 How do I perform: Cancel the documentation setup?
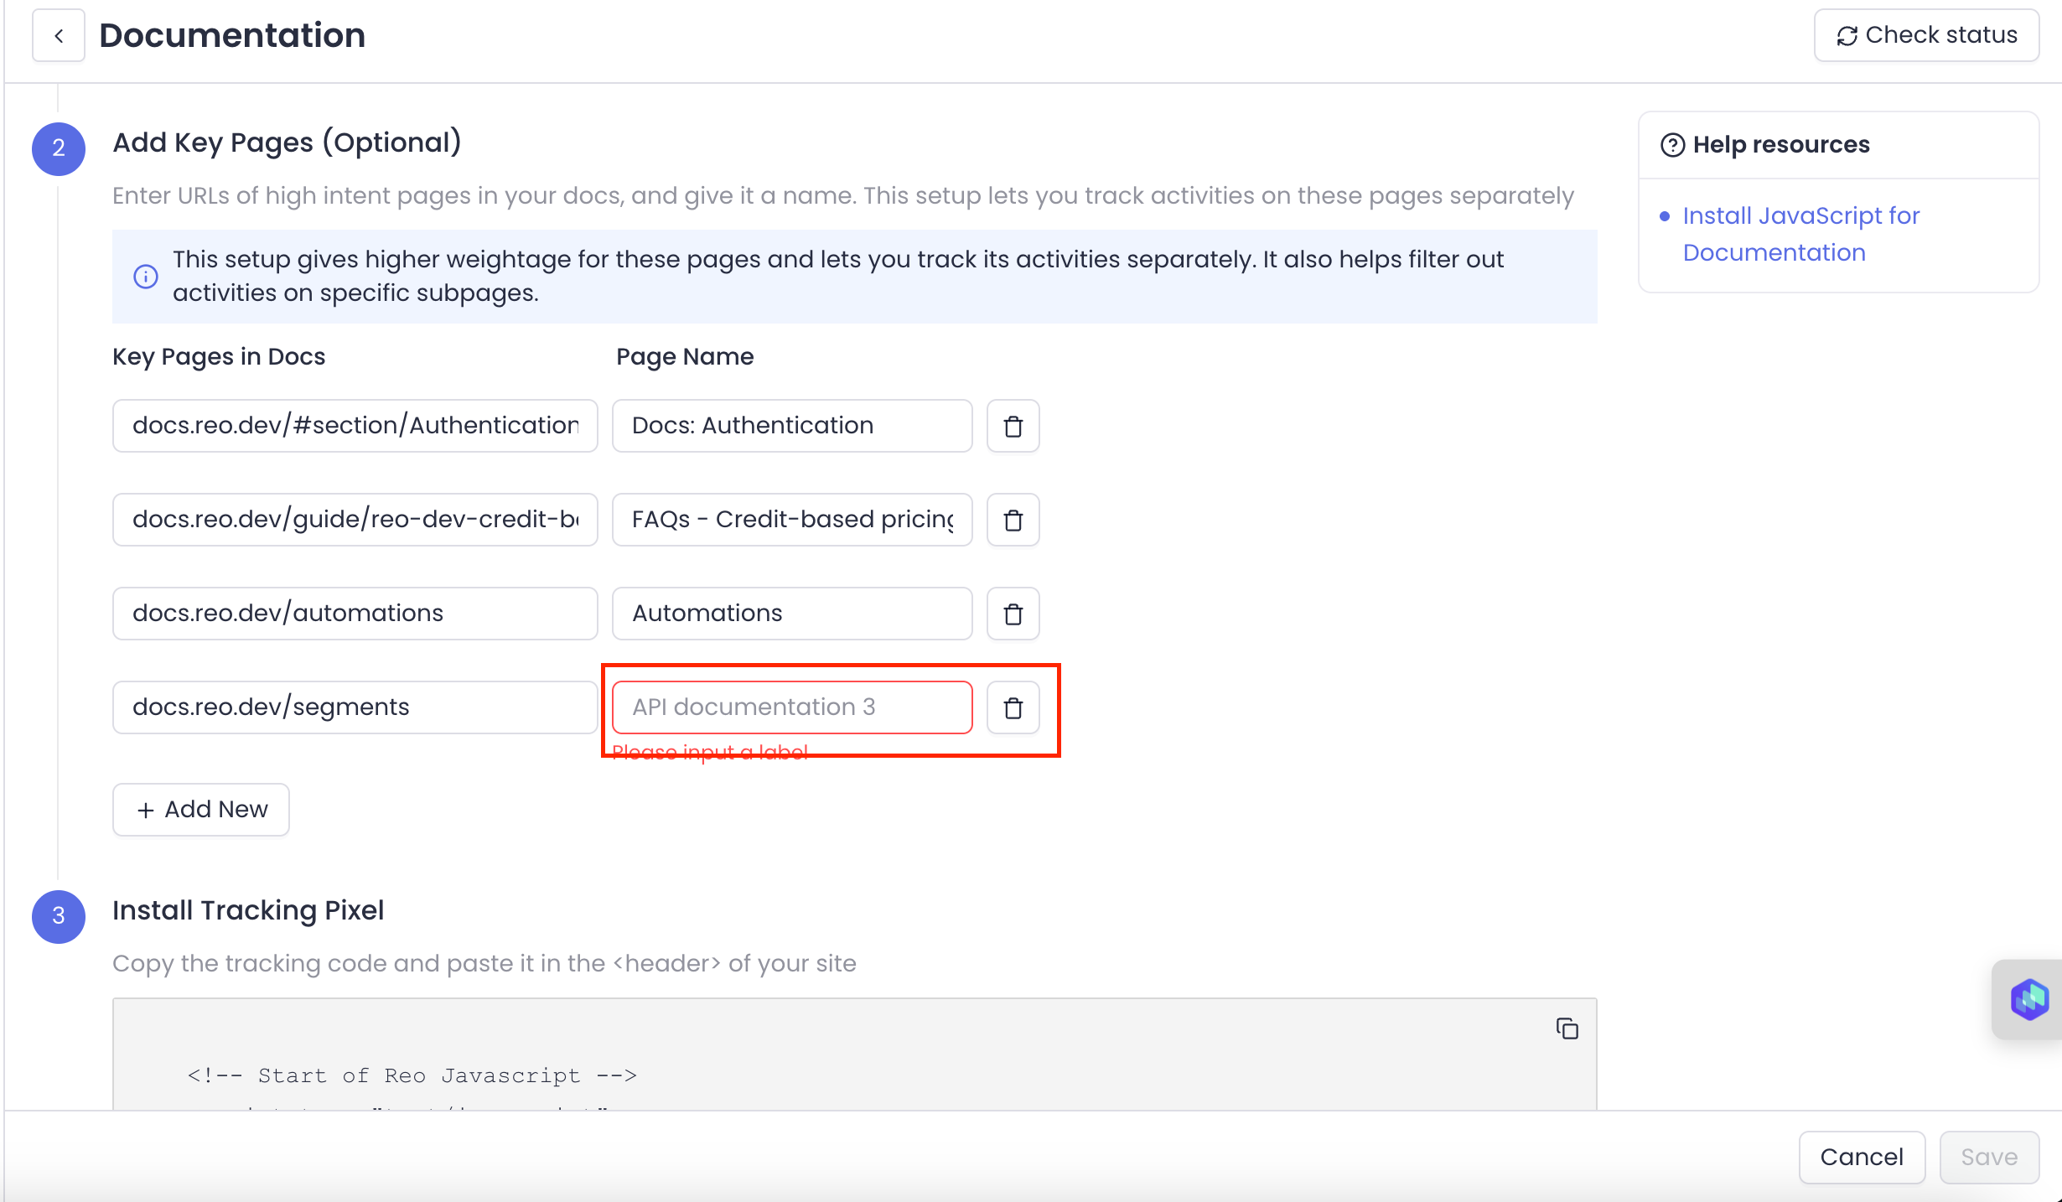(x=1861, y=1157)
